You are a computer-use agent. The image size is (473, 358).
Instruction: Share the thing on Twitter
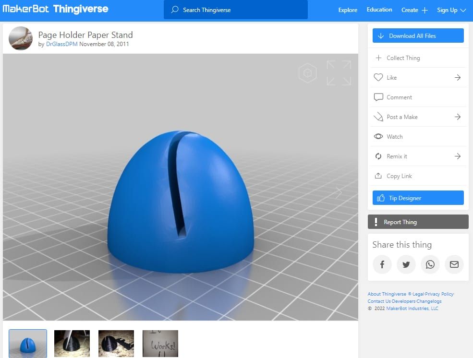coord(406,264)
